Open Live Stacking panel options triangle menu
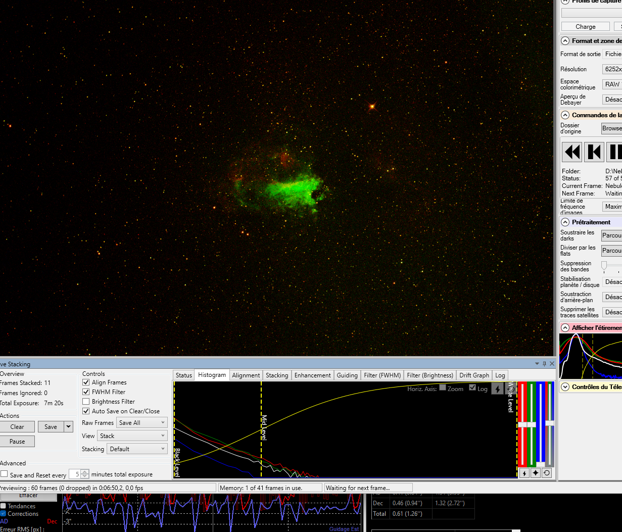The width and height of the screenshot is (622, 532). 537,364
